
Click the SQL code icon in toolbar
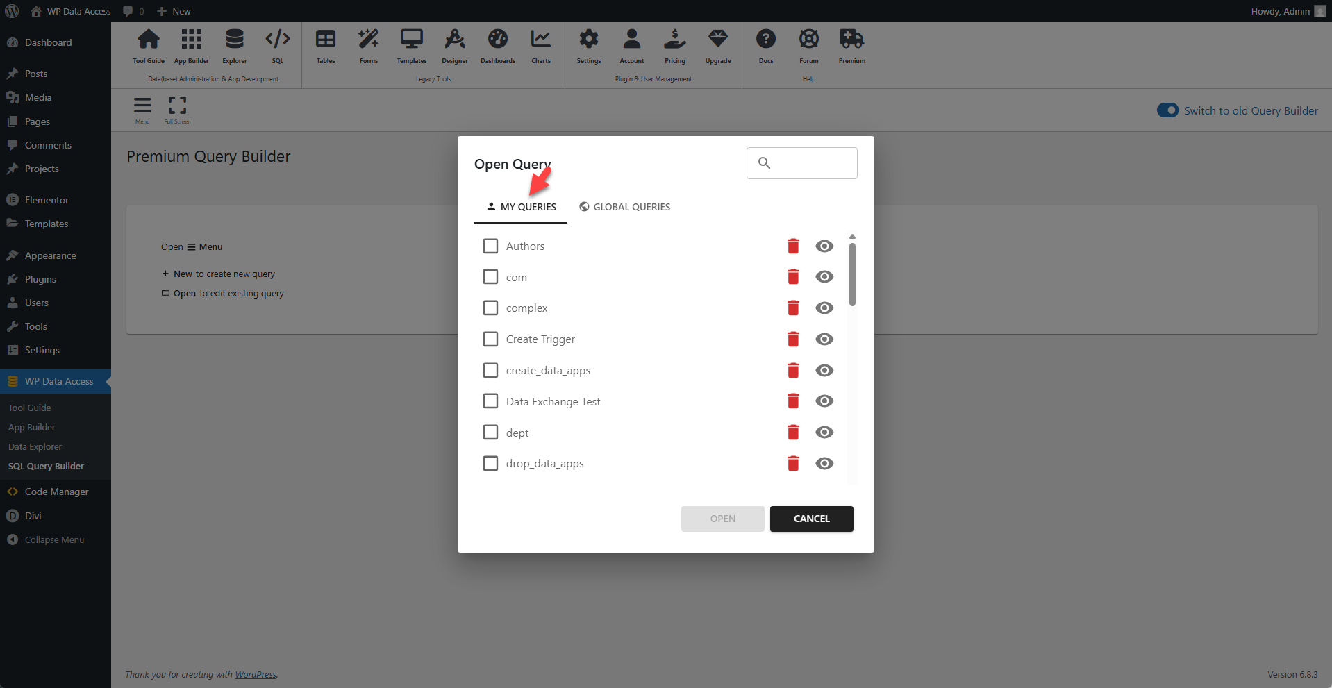click(x=278, y=46)
